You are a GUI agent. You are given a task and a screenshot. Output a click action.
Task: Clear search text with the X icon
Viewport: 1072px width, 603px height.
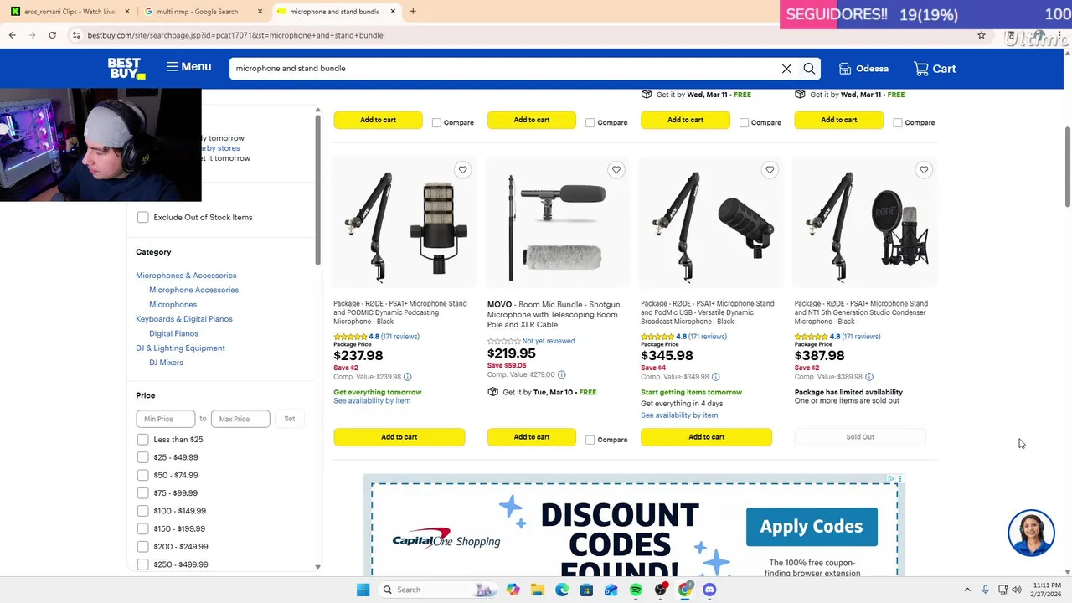(x=786, y=69)
